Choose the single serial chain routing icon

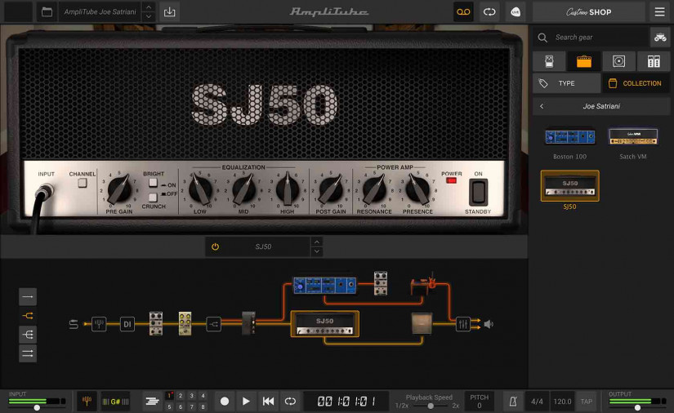(x=28, y=296)
